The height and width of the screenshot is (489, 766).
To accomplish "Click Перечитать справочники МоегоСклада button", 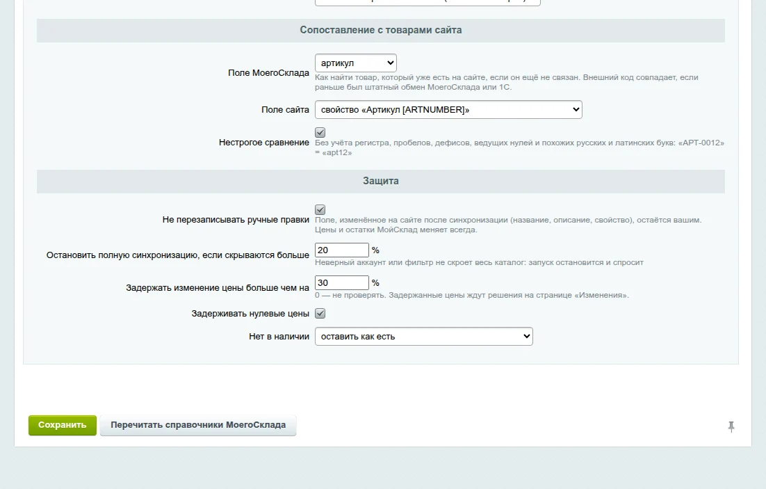I will tap(198, 425).
